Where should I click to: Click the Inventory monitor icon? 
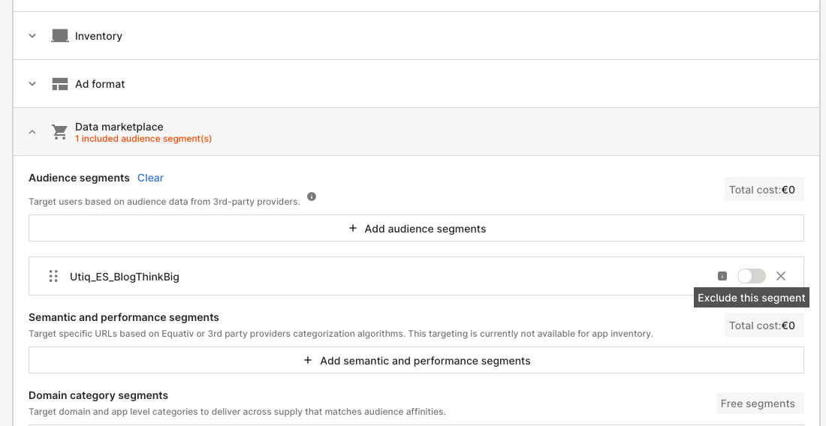point(60,36)
